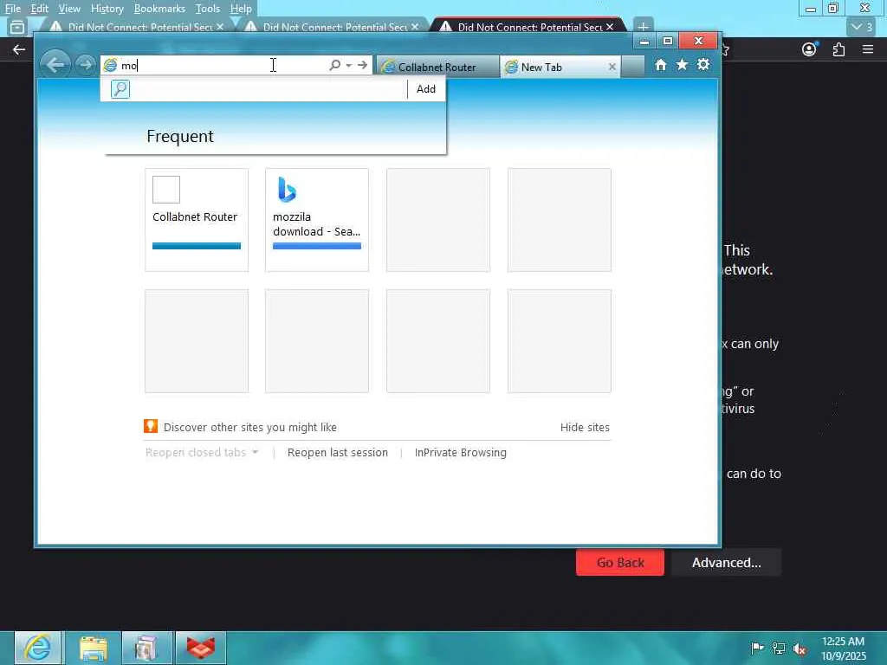Open the Firefox Help menu
Image resolution: width=887 pixels, height=665 pixels.
pos(241,9)
